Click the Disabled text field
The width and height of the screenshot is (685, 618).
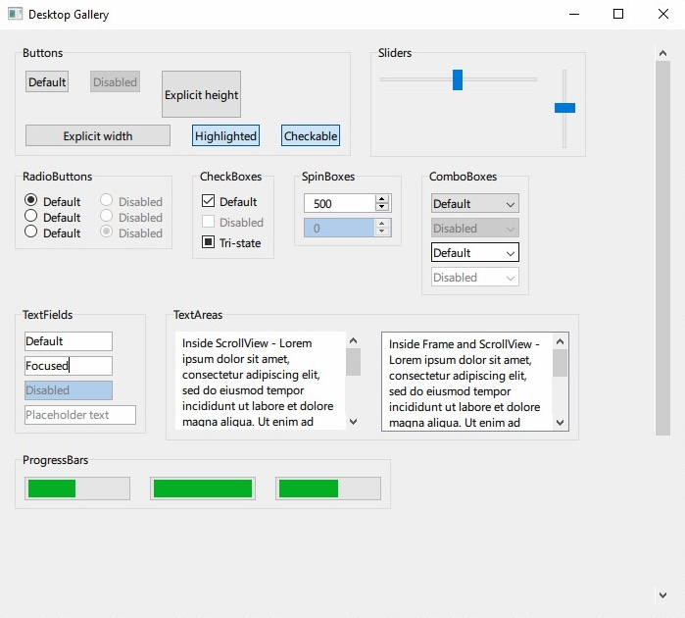point(69,390)
